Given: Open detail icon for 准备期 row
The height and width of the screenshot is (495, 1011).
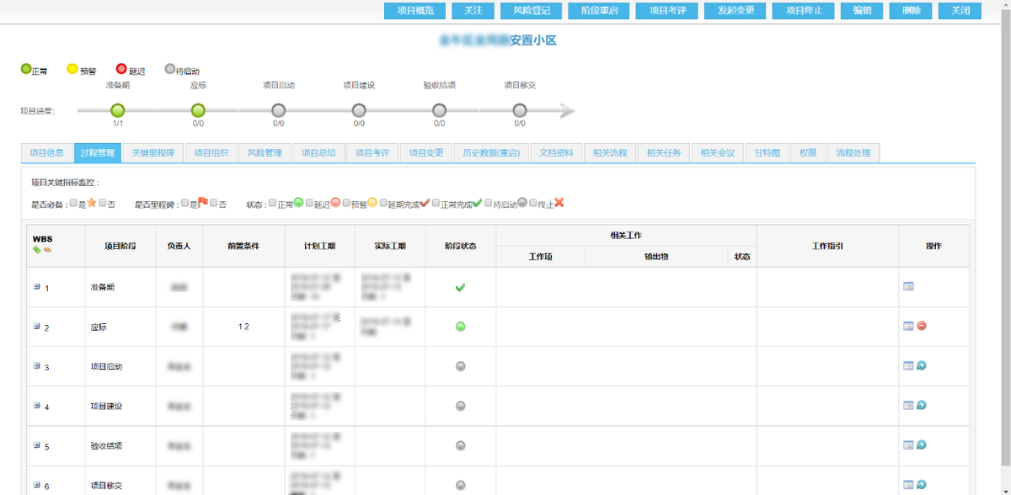Looking at the screenshot, I should (908, 287).
